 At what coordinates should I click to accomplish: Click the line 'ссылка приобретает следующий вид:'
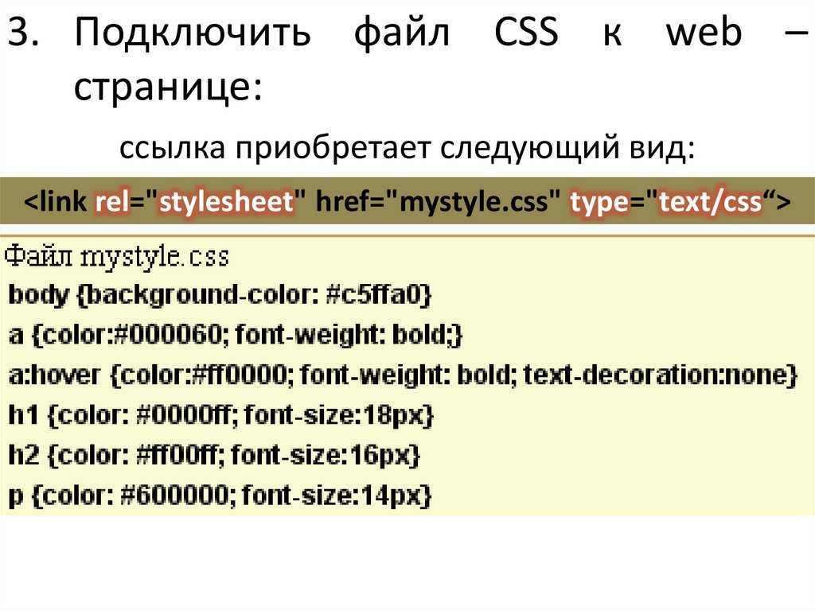point(407,148)
